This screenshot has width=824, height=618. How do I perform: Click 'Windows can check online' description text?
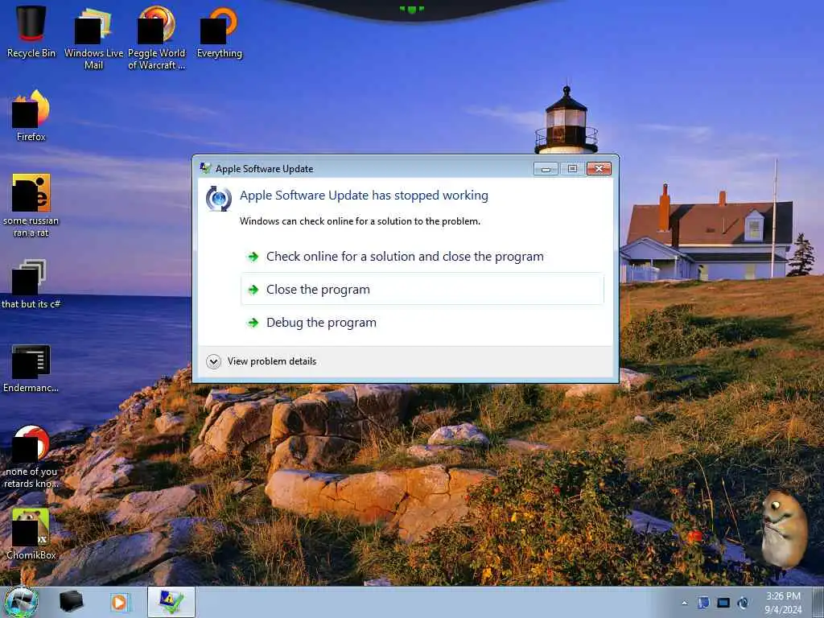tap(360, 221)
